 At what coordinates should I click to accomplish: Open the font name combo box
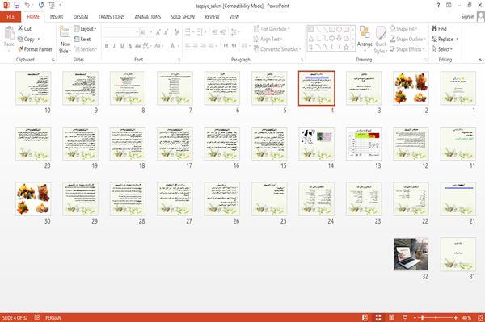tap(120, 32)
